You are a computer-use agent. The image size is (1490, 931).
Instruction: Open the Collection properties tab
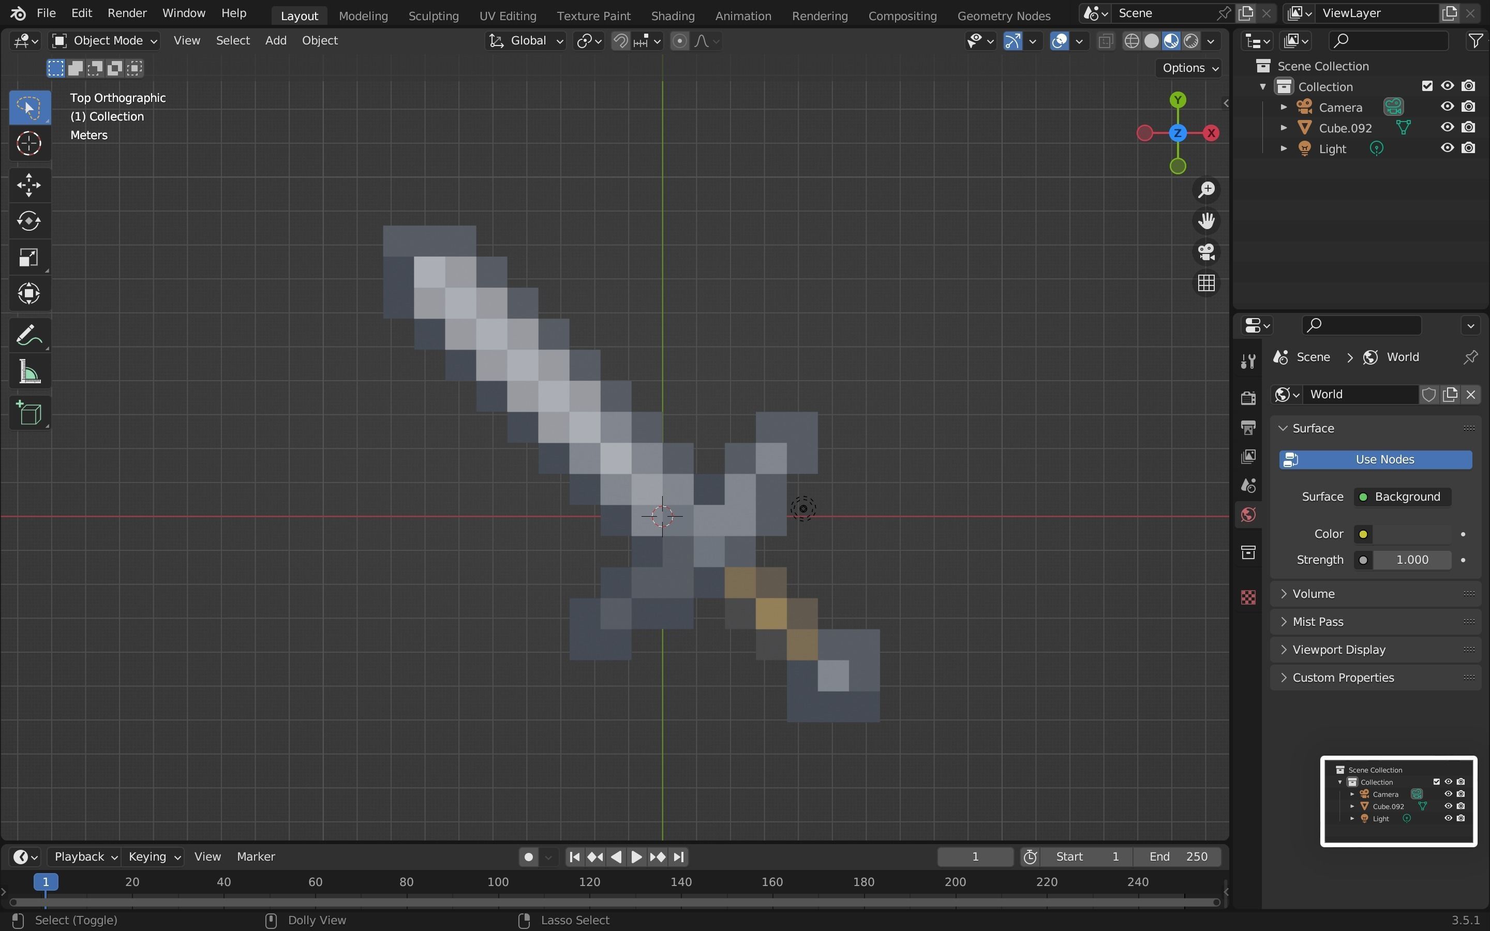tap(1248, 552)
